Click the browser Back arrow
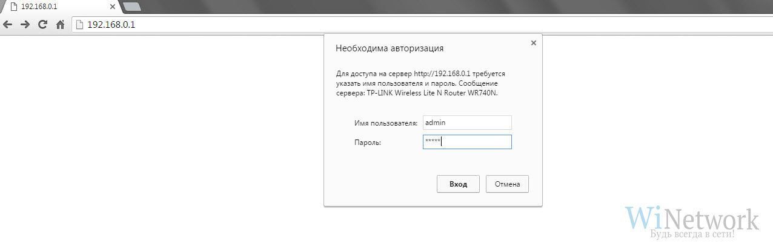Viewport: 773px width, 247px height. point(8,25)
